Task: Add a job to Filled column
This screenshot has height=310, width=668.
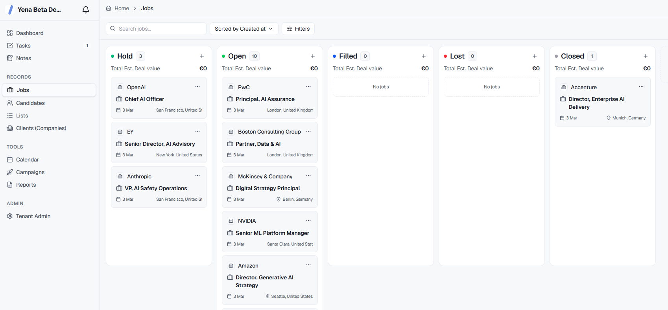Action: point(424,56)
